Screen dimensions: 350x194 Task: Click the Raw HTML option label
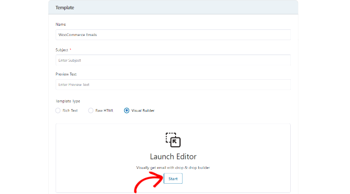104,111
